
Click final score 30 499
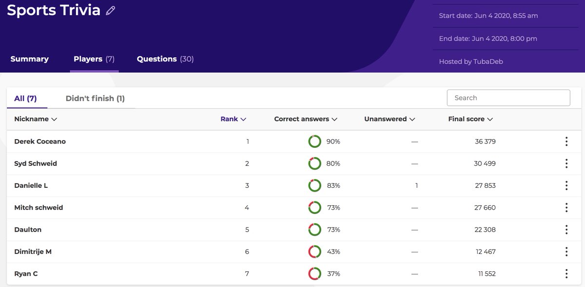[x=485, y=163]
